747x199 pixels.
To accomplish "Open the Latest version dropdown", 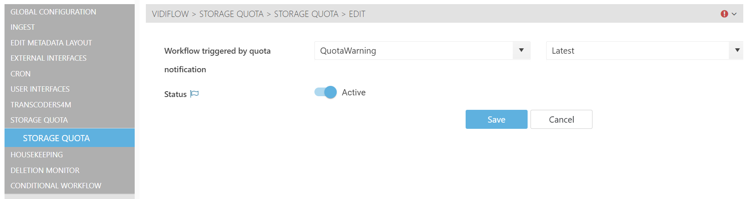I will tap(737, 50).
